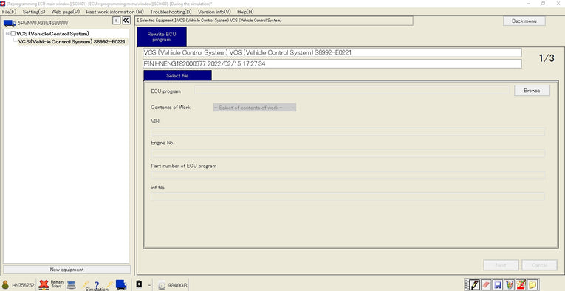Click the Remain 1days text

coord(57,284)
